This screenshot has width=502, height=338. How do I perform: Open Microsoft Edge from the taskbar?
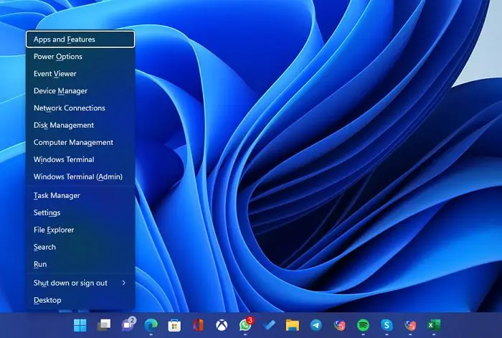[151, 325]
